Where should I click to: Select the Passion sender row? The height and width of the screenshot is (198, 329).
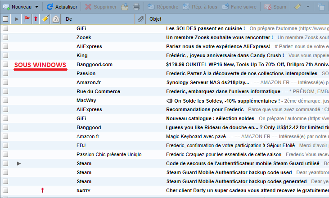point(86,73)
